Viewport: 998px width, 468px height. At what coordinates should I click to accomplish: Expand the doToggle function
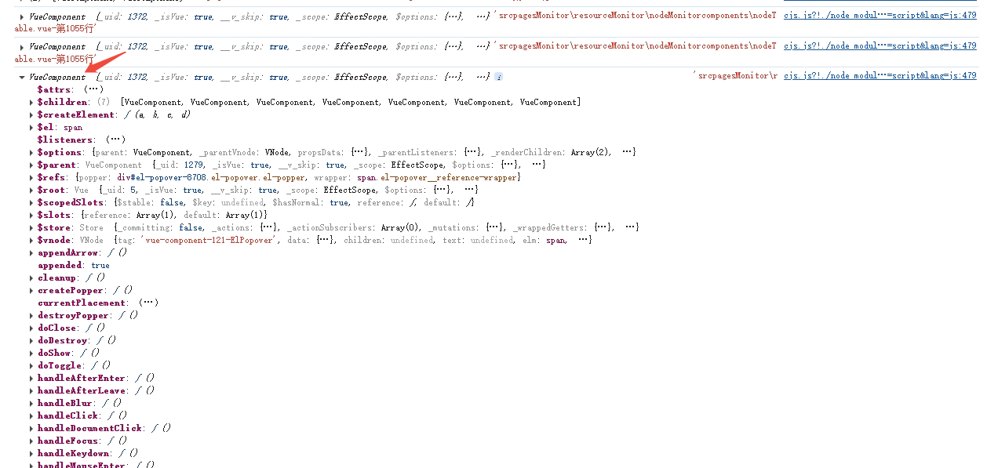[x=31, y=365]
